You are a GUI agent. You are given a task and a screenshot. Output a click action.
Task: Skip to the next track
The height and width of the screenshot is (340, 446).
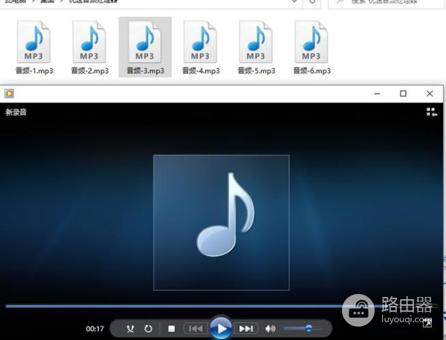[246, 329]
